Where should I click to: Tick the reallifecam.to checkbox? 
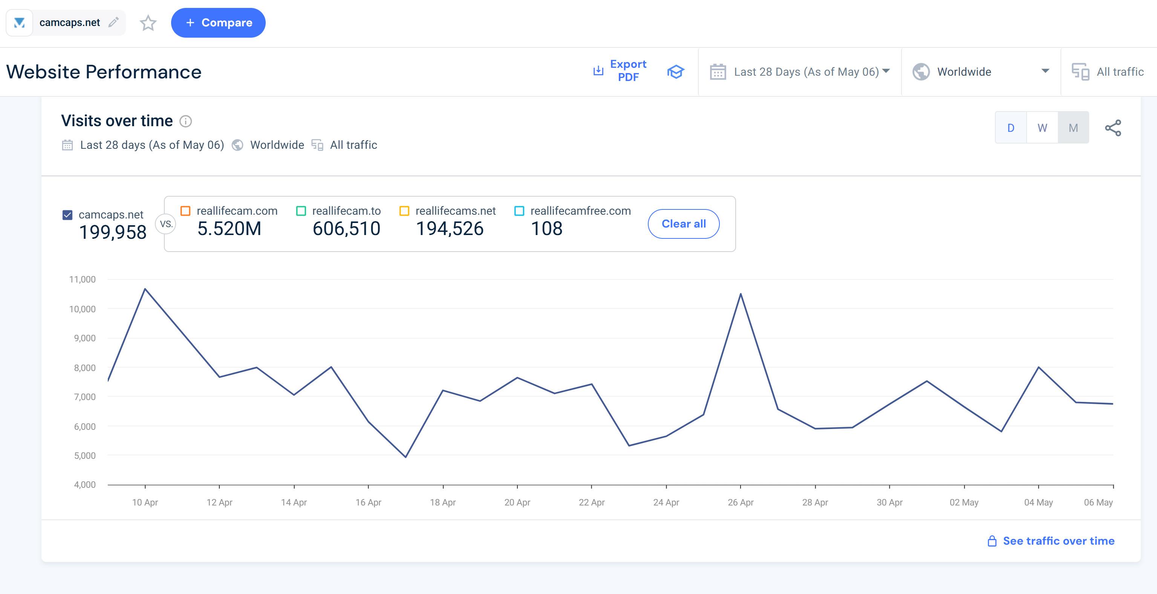[301, 211]
